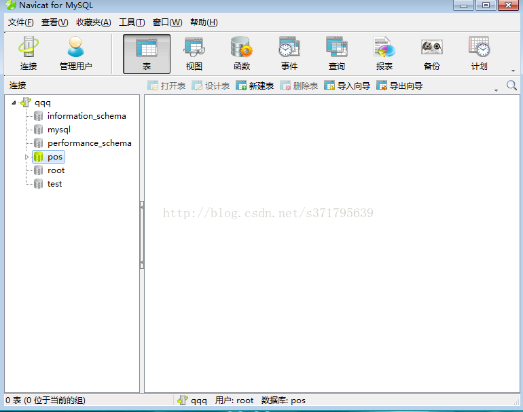Screen dimensions: 523x412
Task: Click the sidebar splitter collapse handle
Action: point(142,235)
